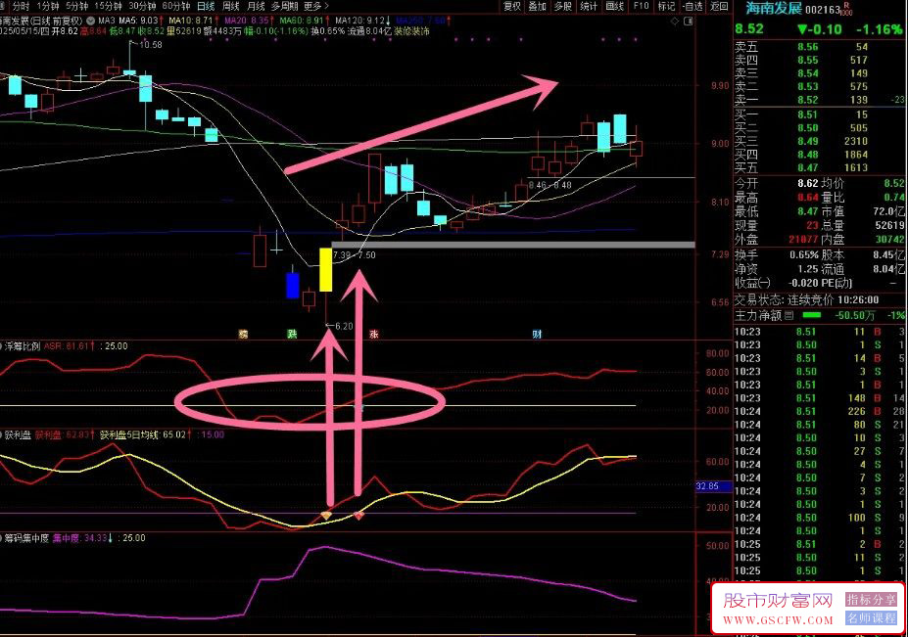Click the 买四 bid row at 8.48
Image resolution: width=908 pixels, height=637 pixels.
[x=820, y=155]
